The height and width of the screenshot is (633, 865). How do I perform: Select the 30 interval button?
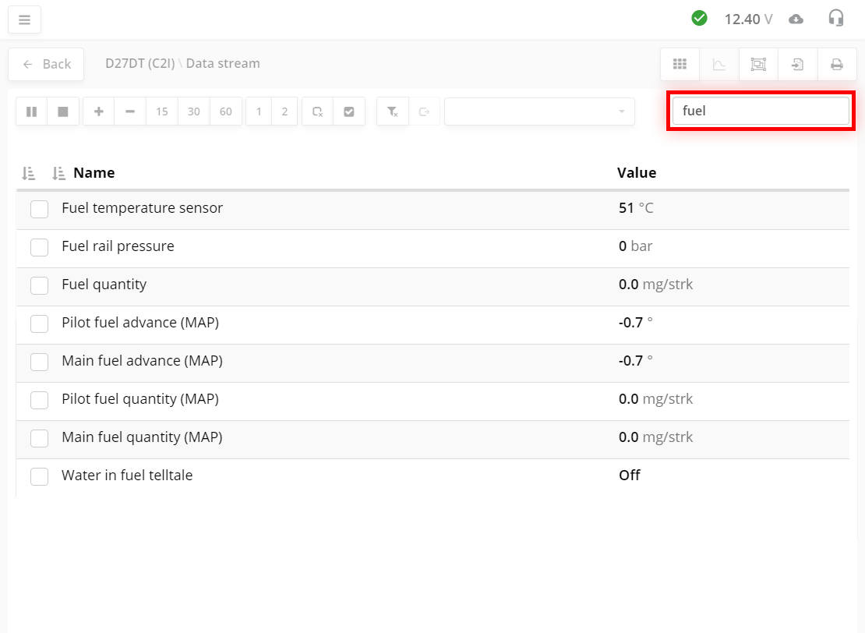click(194, 111)
